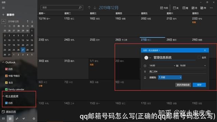Toggle the 中国 节假日 calendar checkbox
The image size is (217, 122).
coord(6,76)
